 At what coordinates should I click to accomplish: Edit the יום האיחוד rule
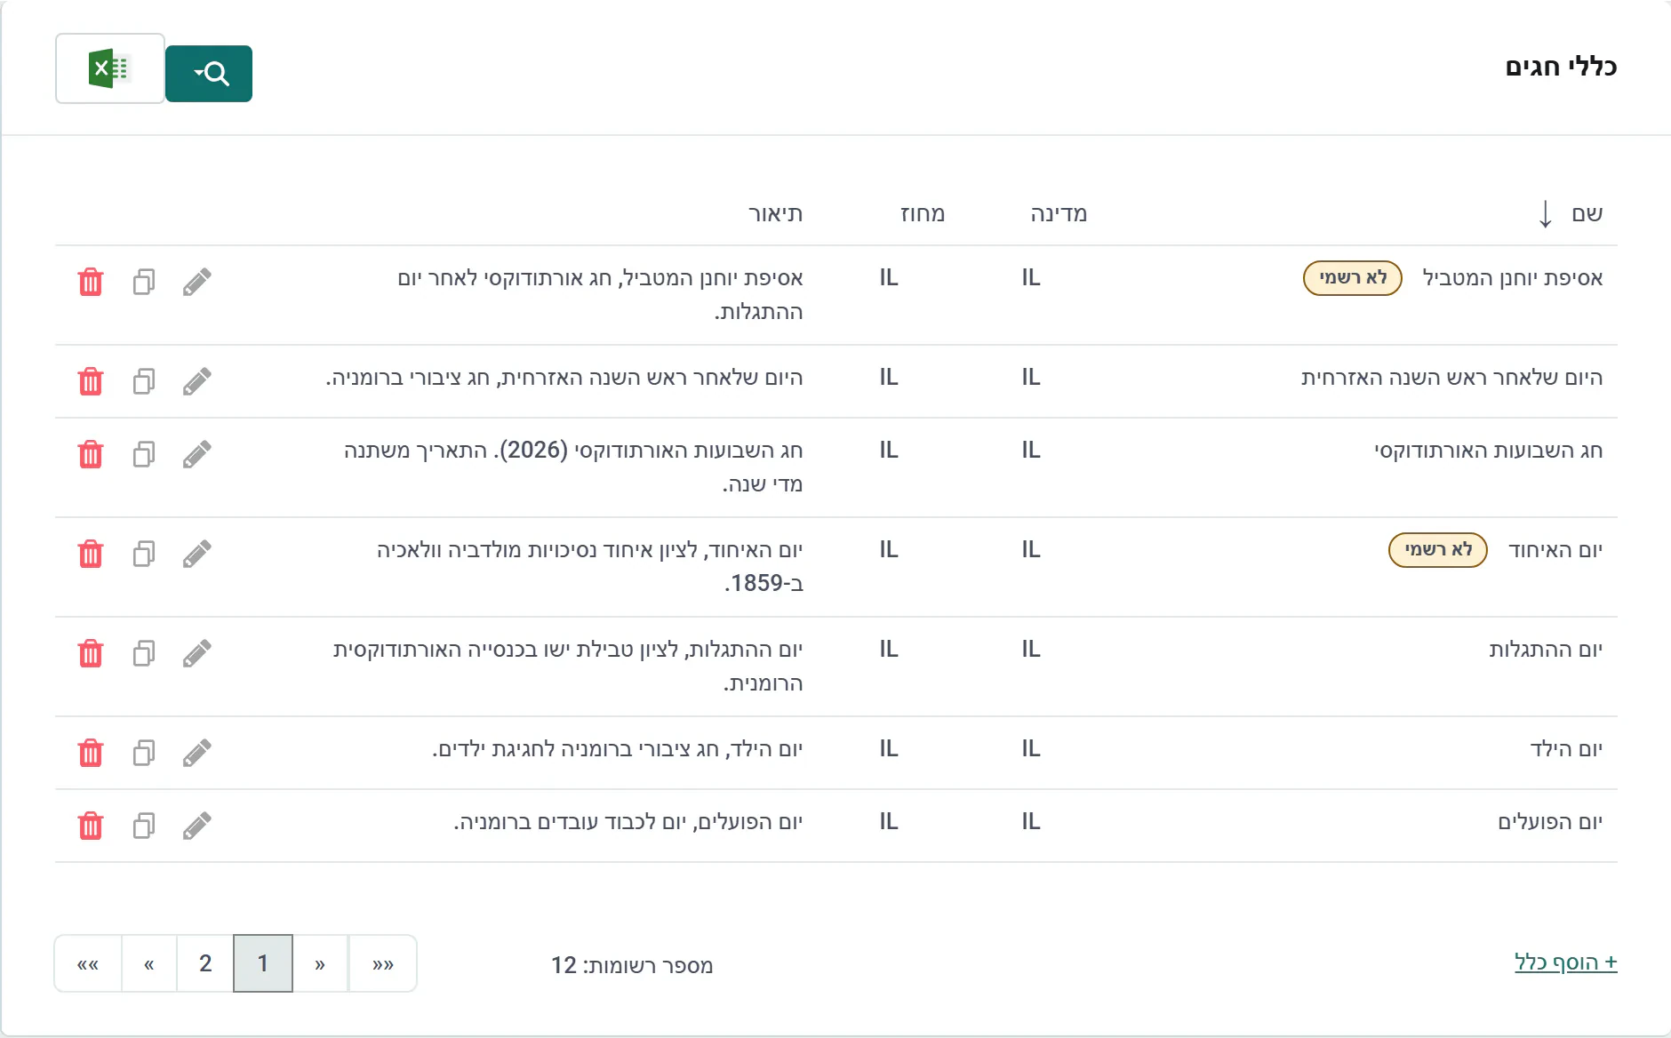(x=197, y=554)
